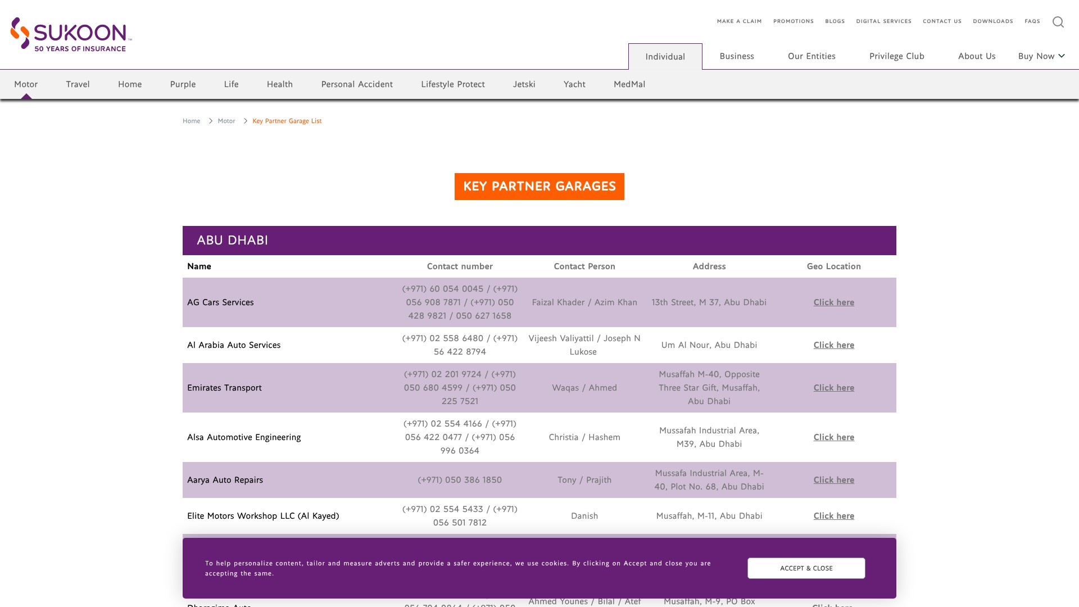Open geo location for Aarya Auto Repairs

[834, 480]
